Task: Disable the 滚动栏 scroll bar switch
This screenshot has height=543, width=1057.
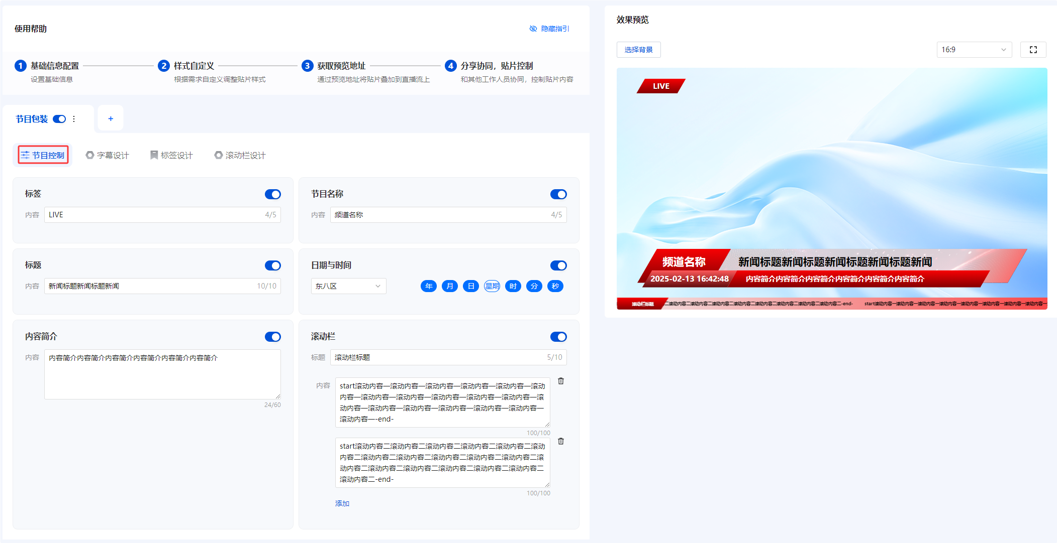Action: tap(558, 337)
